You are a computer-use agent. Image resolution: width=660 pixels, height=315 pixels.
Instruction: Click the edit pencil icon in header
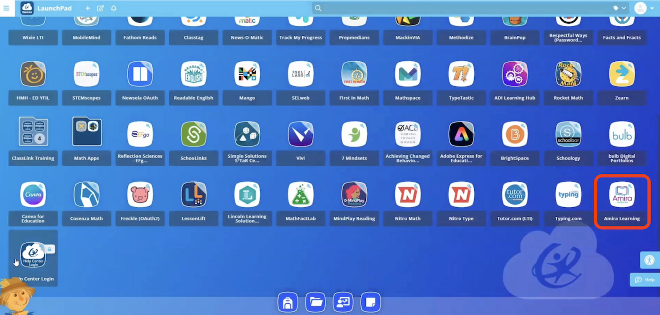click(100, 8)
